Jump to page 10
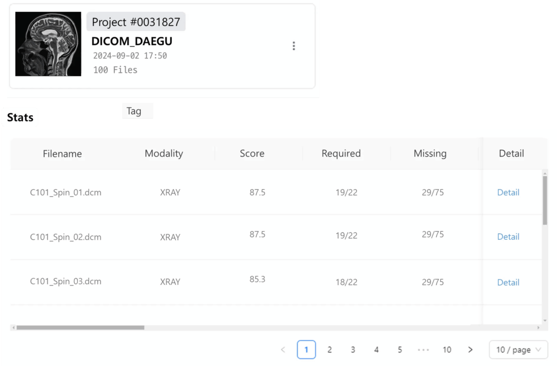 [447, 350]
